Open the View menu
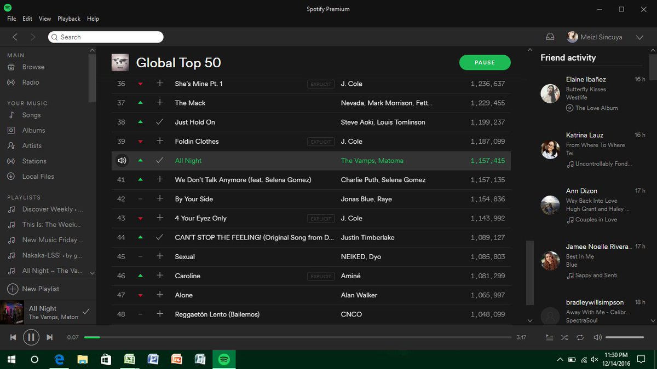This screenshot has height=369, width=657. [x=45, y=19]
